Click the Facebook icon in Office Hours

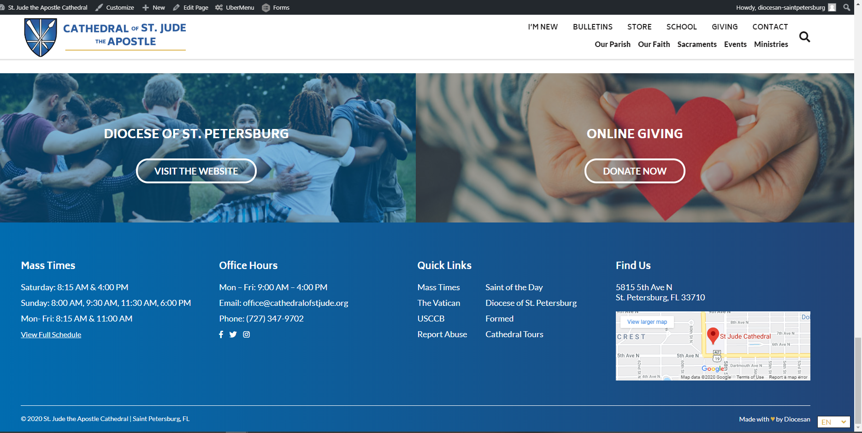click(x=221, y=334)
